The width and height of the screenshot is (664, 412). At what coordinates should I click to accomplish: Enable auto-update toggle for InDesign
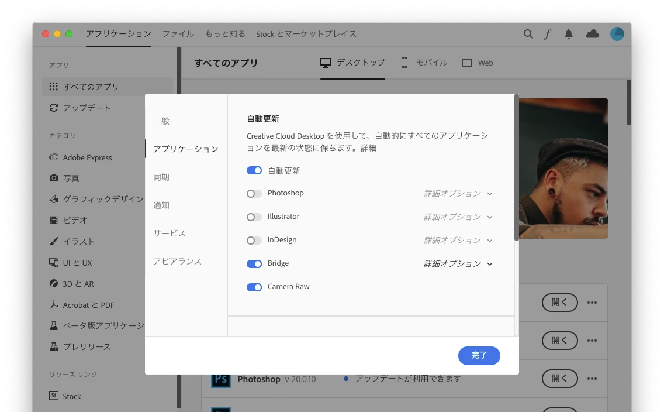click(x=254, y=241)
